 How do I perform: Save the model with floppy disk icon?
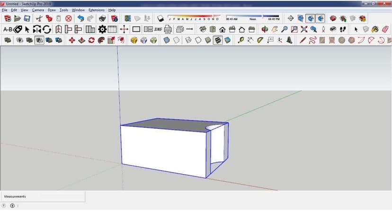click(x=27, y=18)
